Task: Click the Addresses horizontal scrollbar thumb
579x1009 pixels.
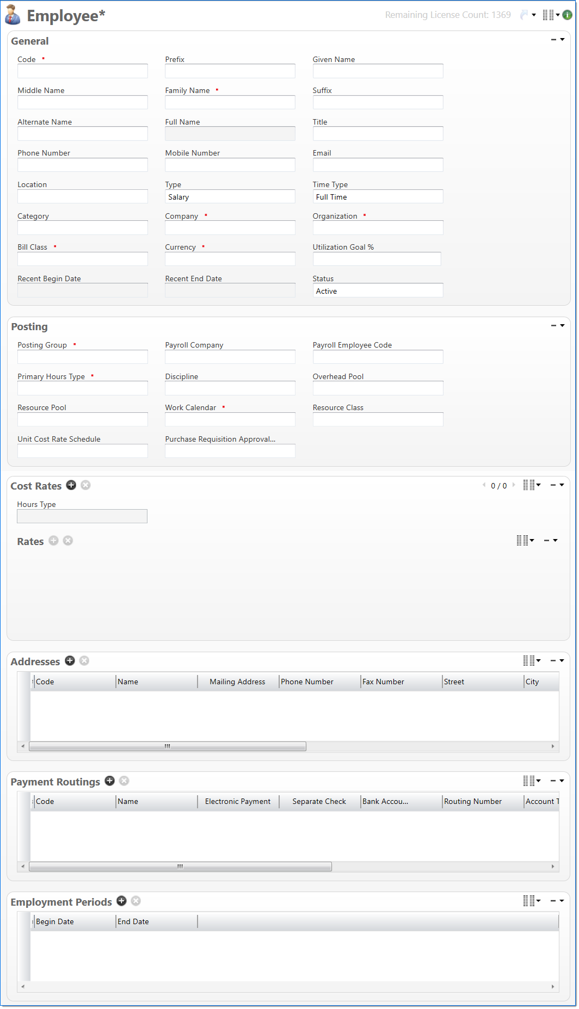Action: (x=168, y=746)
